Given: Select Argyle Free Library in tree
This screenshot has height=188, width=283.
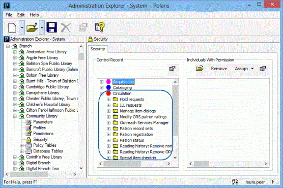Looking at the screenshot, I should [x=42, y=58].
